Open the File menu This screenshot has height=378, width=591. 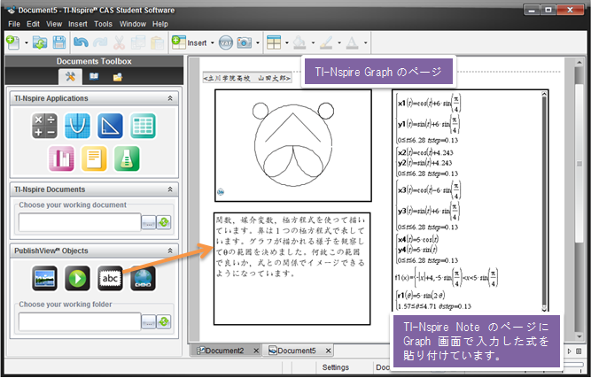[x=14, y=24]
